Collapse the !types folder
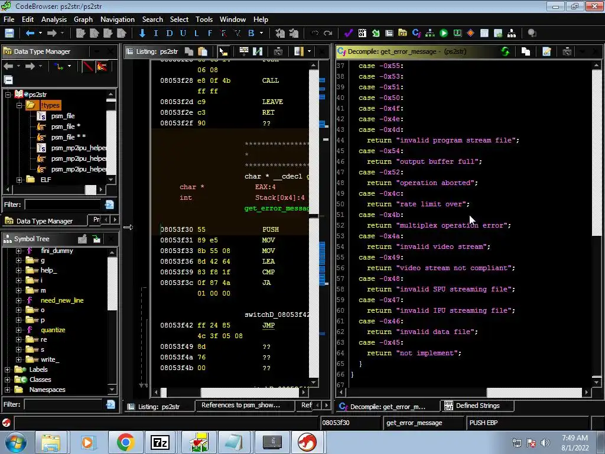 (19, 105)
